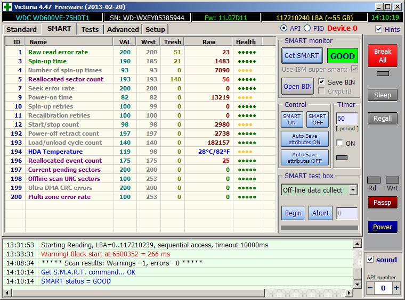
Task: Click the blue Power button
Action: pyautogui.click(x=383, y=227)
